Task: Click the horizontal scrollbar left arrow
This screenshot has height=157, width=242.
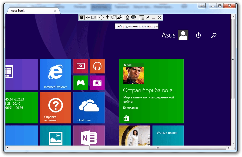Action: (x=7, y=148)
